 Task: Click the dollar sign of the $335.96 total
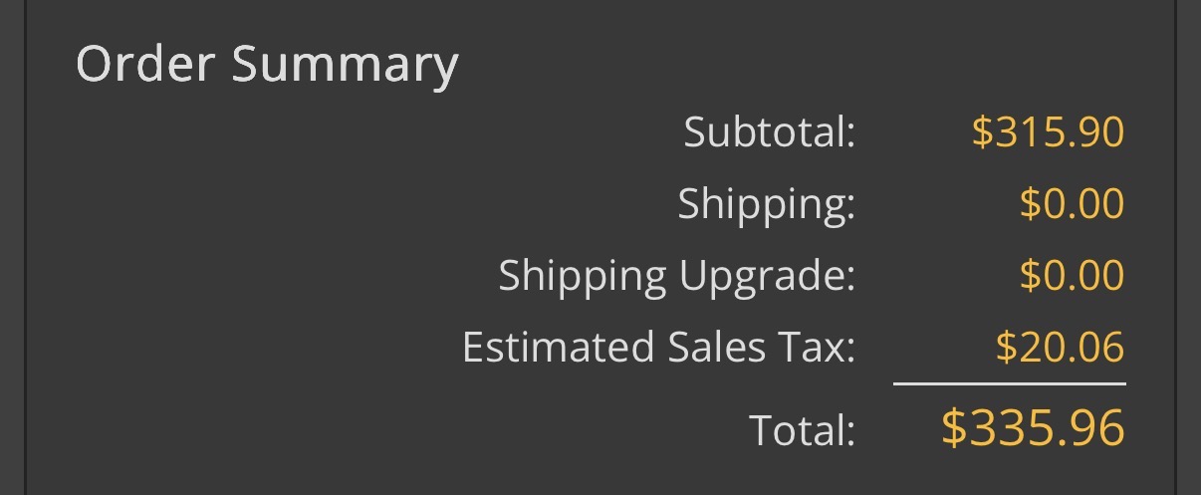pos(954,427)
